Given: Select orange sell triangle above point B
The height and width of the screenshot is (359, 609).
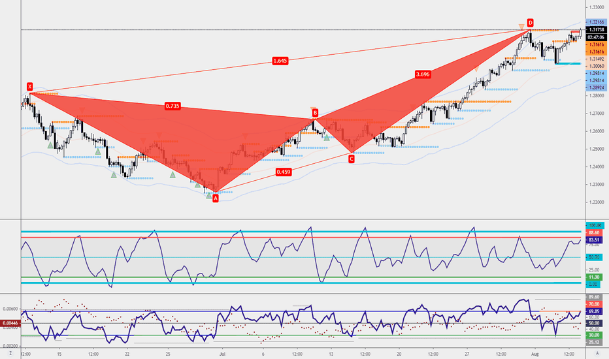Looking at the screenshot, I should tap(314, 108).
